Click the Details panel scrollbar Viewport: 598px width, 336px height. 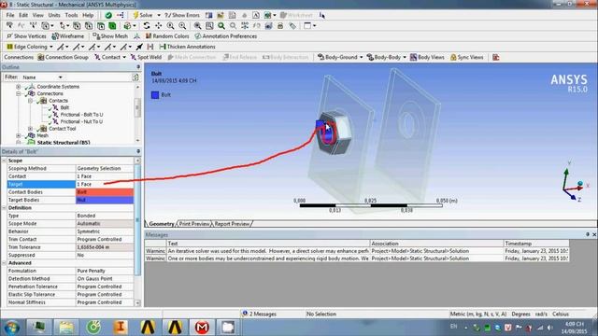pos(137,220)
